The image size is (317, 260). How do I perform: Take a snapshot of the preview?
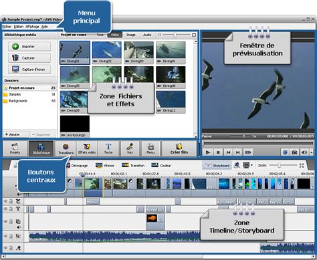click(x=294, y=152)
